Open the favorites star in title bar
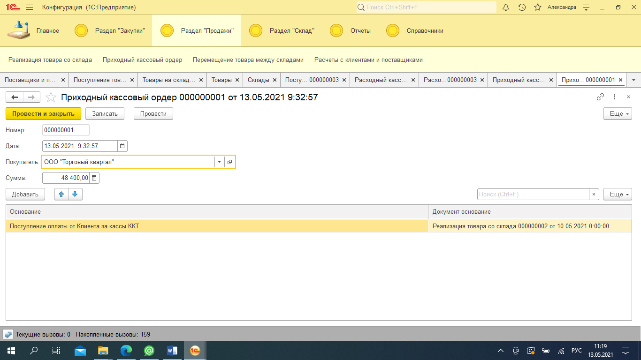Screen dimensions: 641x360 pyautogui.click(x=538, y=7)
